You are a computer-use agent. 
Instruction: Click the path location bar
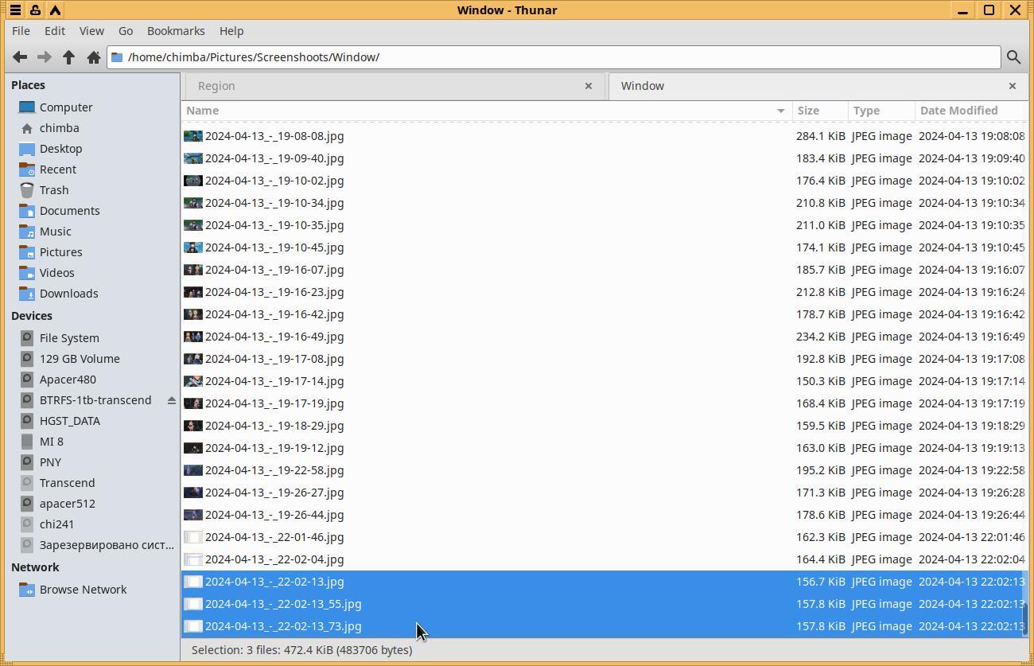click(x=554, y=57)
